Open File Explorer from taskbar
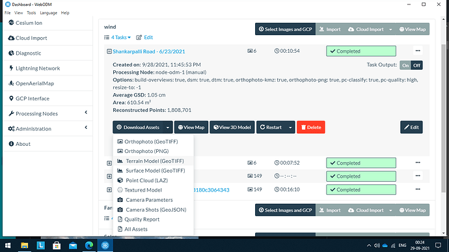The image size is (449, 252). 24,245
